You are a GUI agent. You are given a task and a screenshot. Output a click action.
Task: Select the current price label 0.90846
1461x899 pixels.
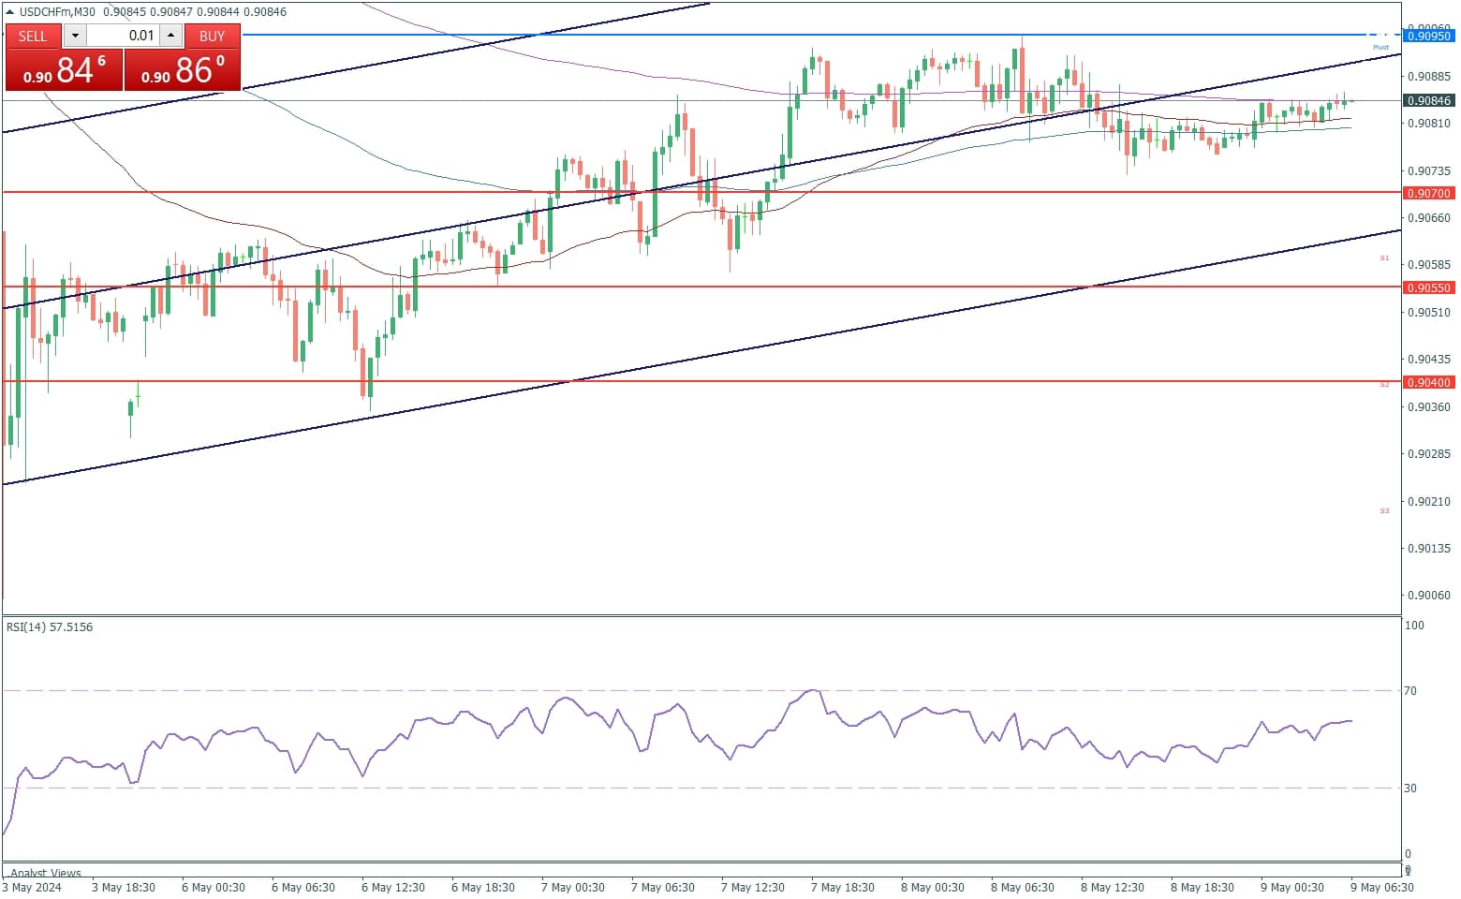tap(1428, 100)
